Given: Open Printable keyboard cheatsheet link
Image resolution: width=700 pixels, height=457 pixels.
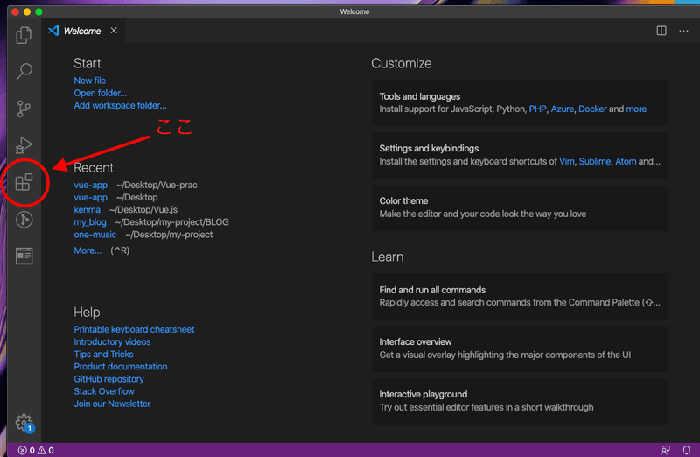Looking at the screenshot, I should [x=134, y=330].
